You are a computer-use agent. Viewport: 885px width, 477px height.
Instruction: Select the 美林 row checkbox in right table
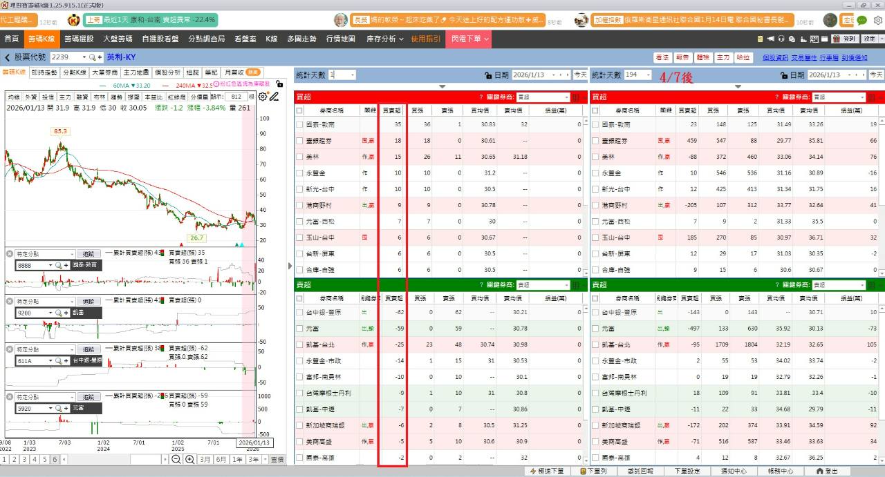click(x=594, y=157)
